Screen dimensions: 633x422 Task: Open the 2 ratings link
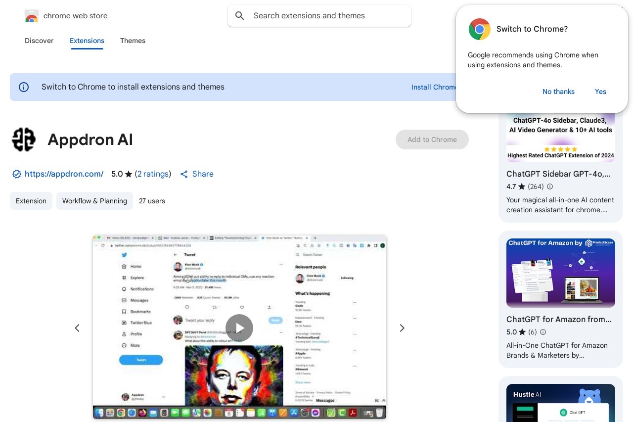[153, 174]
